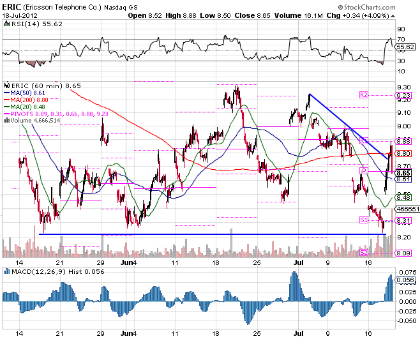Click the 8.20 price axis label
420x339 pixels.
coord(404,237)
